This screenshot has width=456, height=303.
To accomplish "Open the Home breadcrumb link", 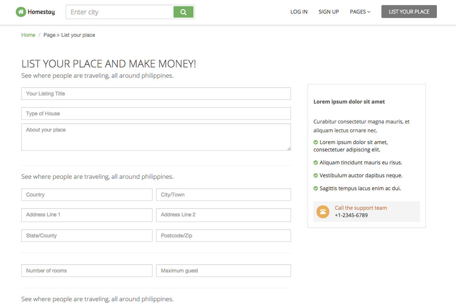I will [28, 35].
